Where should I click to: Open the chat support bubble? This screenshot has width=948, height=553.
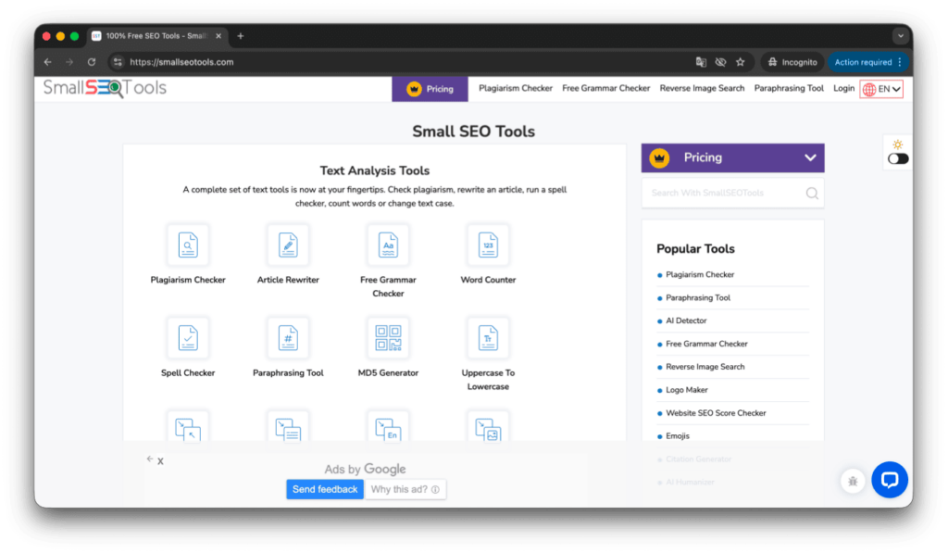(x=890, y=480)
